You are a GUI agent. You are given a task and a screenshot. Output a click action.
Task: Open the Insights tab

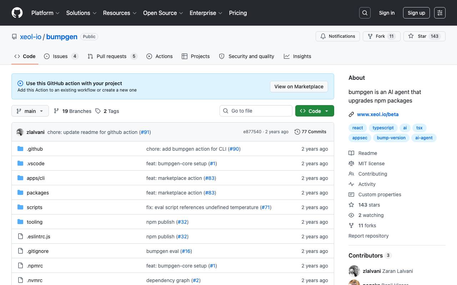(297, 56)
